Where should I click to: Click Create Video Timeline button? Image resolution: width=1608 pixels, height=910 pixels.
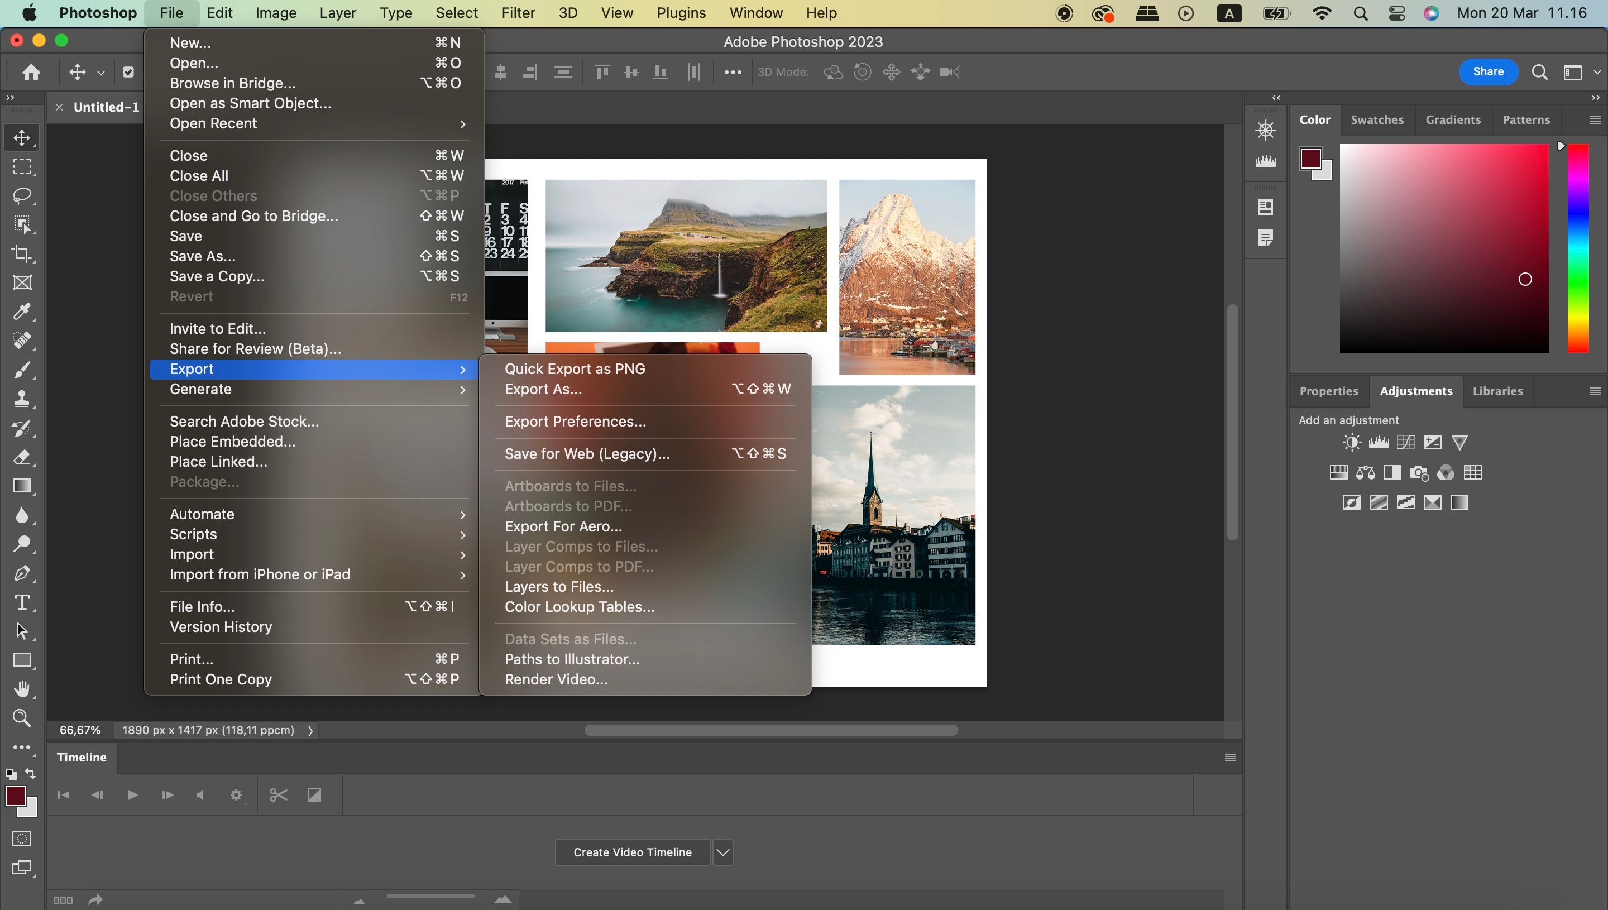click(633, 852)
